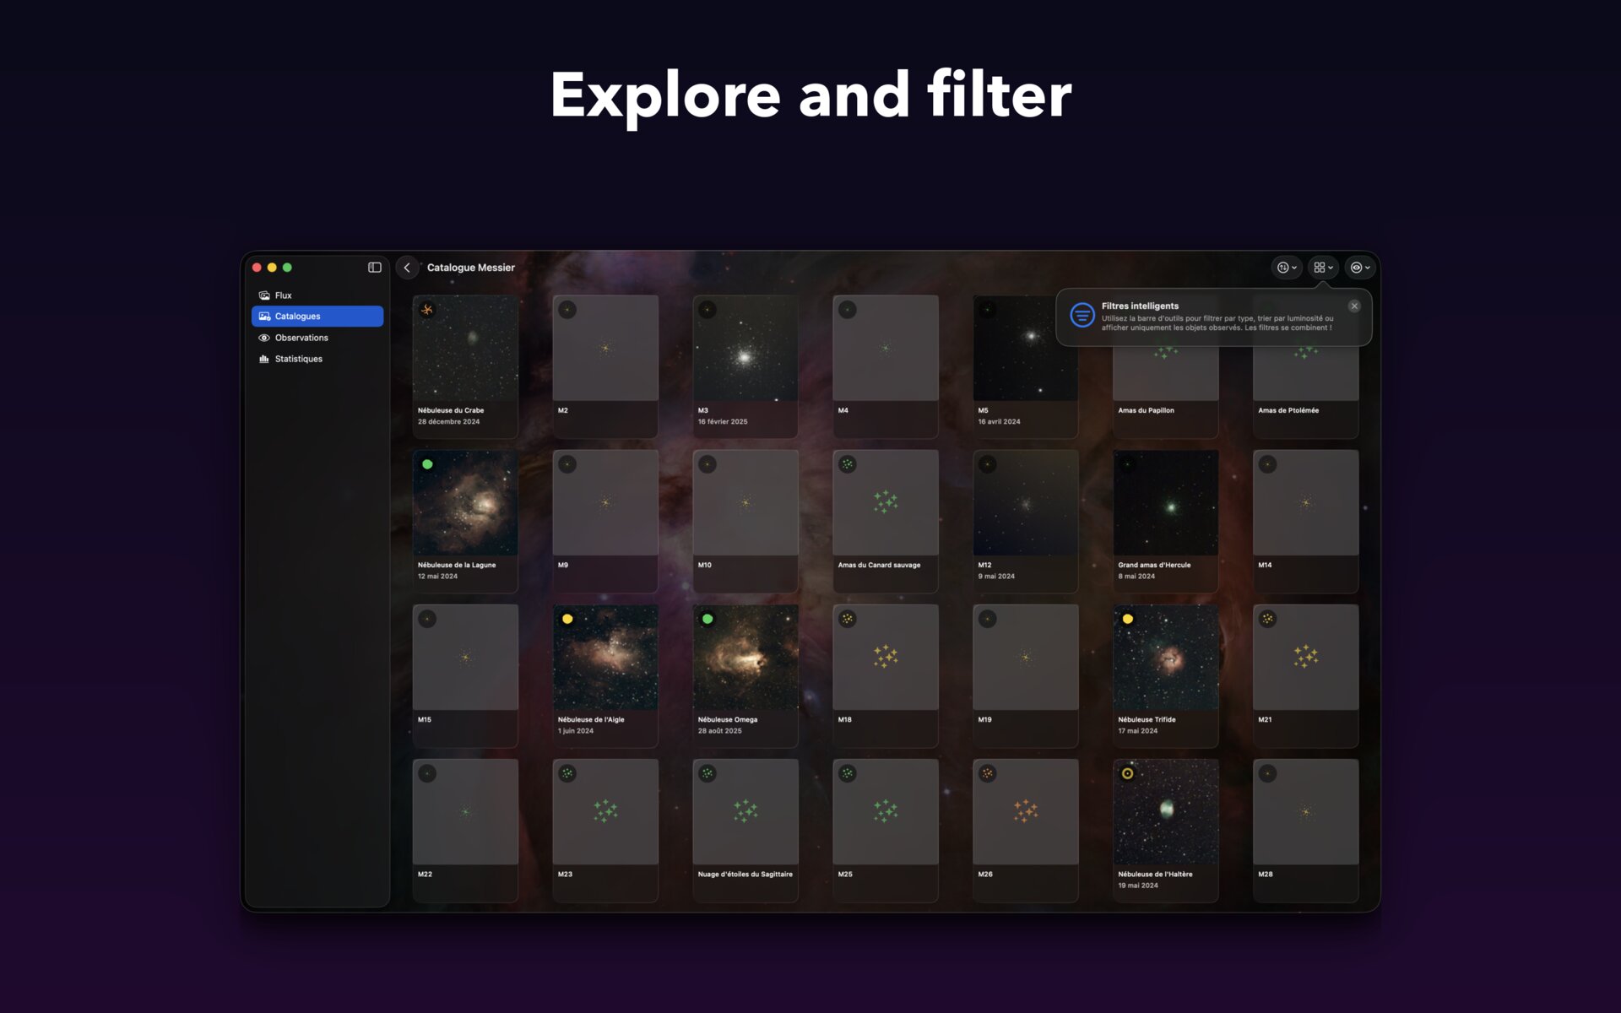Click the type badge on M2 card
The height and width of the screenshot is (1013, 1621).
coord(567,310)
